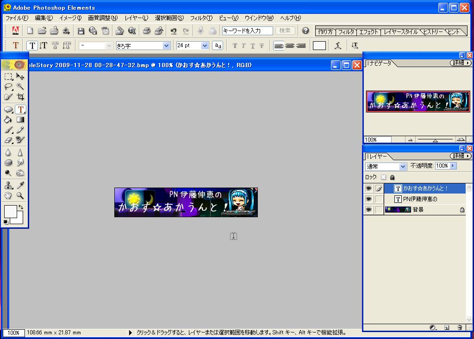The height and width of the screenshot is (339, 474).
Task: Select the Pencil tool
Action: pyautogui.click(x=20, y=130)
